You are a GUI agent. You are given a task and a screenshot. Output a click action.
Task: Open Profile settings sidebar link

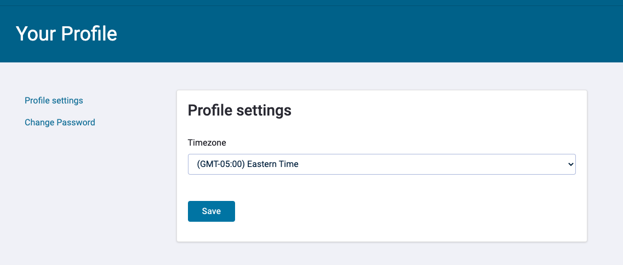tap(54, 101)
